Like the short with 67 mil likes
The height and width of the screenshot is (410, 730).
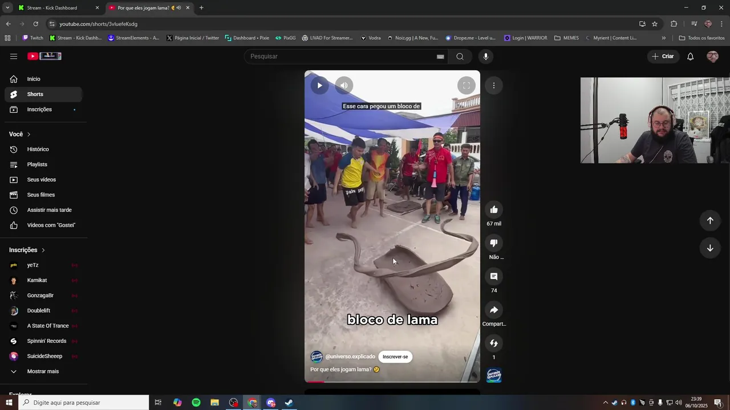coord(494,210)
